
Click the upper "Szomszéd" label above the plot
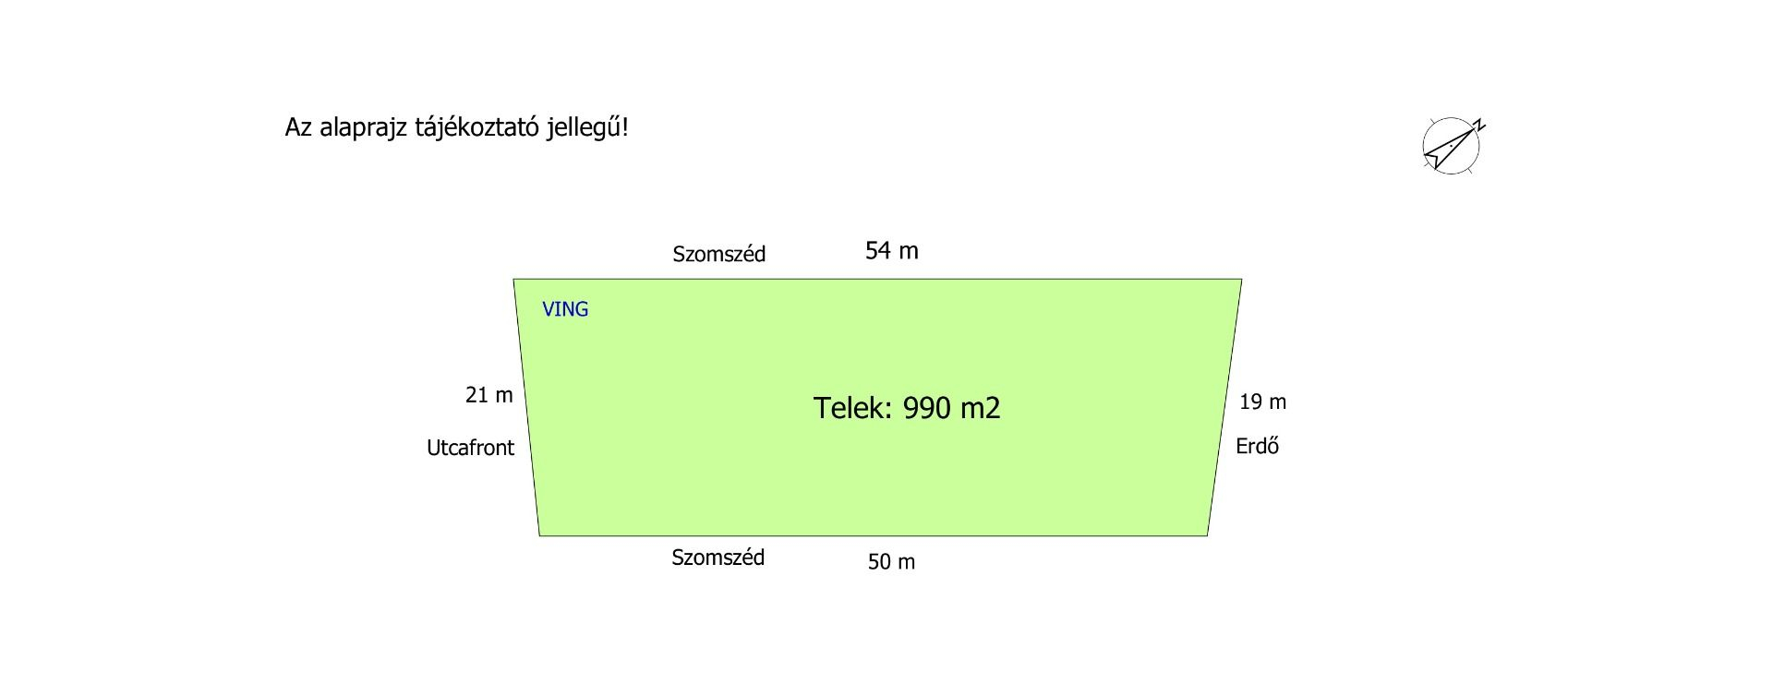[718, 254]
